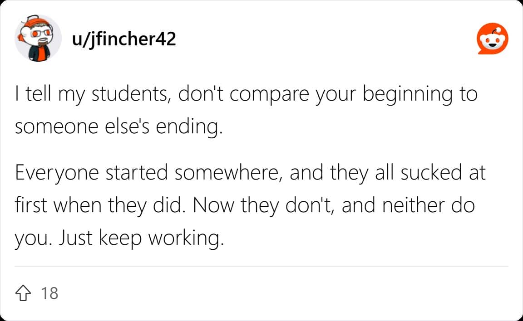Click the word "somewhere" in the comment
The height and width of the screenshot is (321, 523).
[228, 173]
